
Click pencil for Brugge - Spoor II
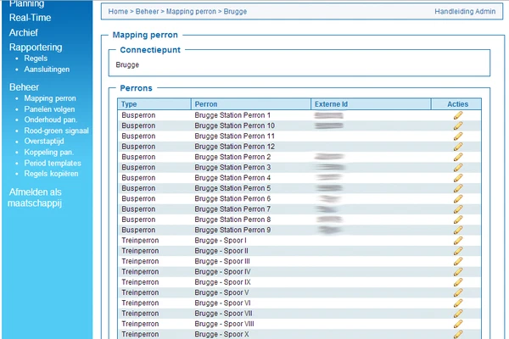click(x=458, y=251)
